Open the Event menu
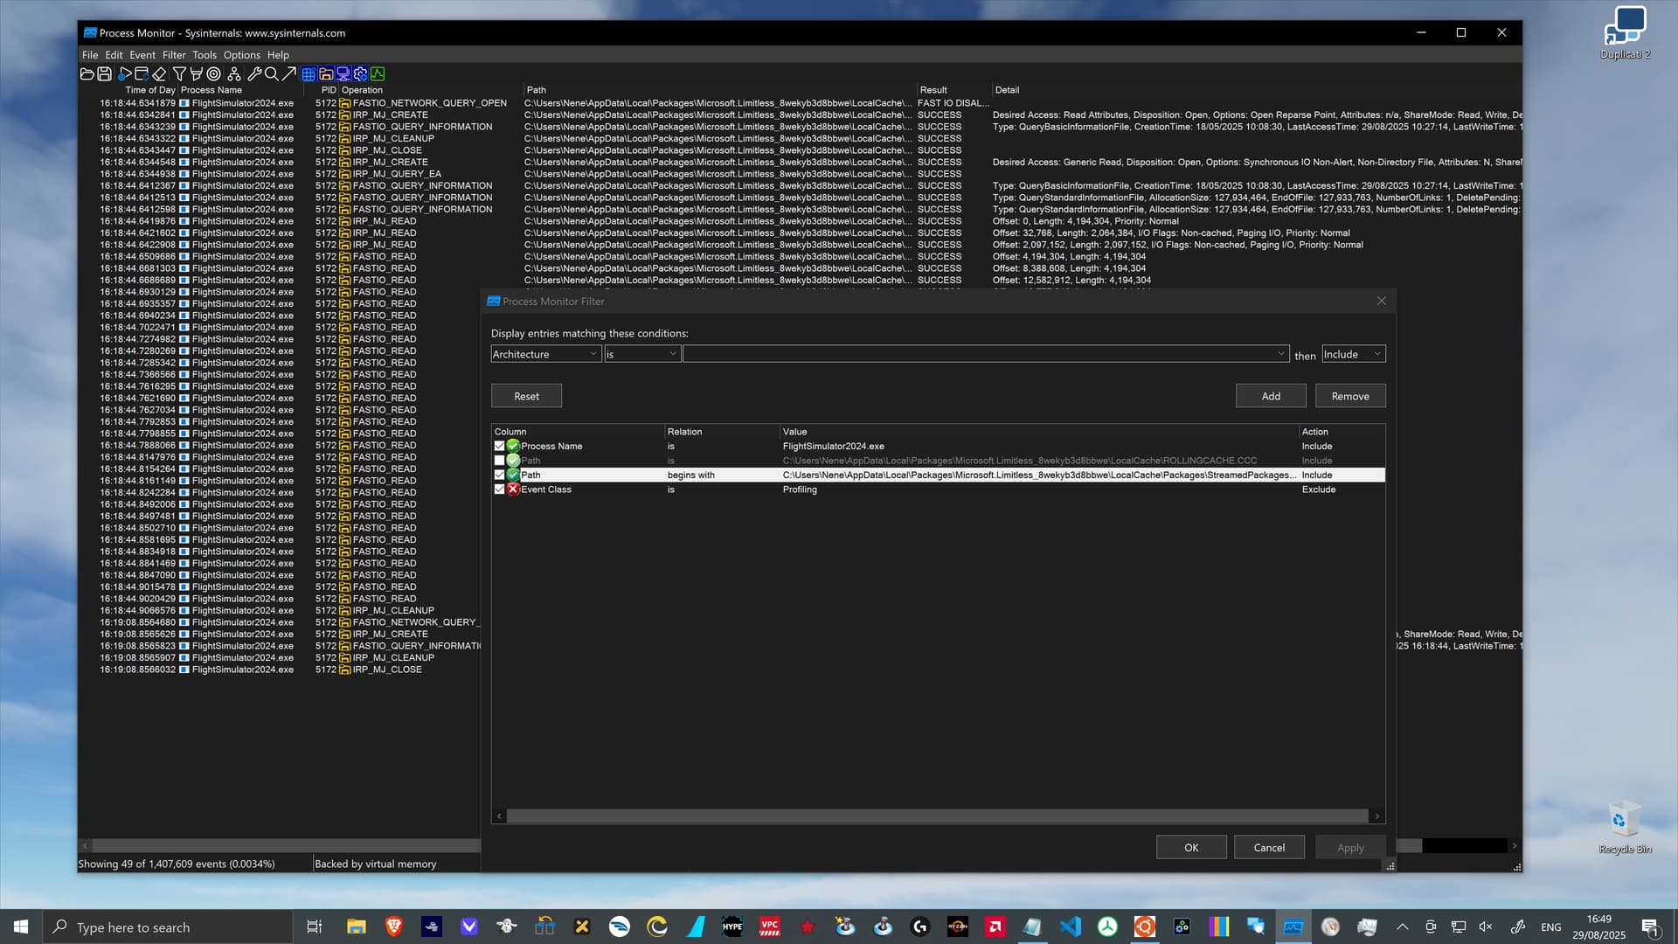1678x944 pixels. (142, 55)
